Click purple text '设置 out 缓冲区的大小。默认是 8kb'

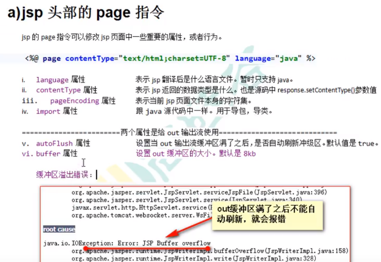(x=195, y=153)
